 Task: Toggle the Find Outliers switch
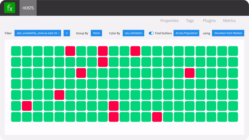pyautogui.click(x=151, y=33)
